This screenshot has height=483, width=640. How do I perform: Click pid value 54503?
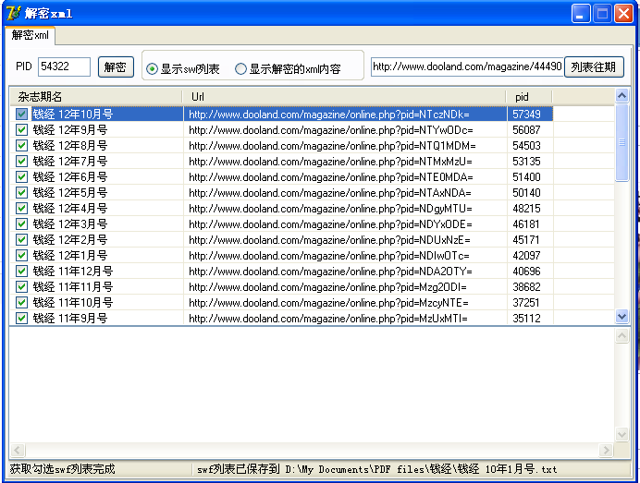pyautogui.click(x=526, y=146)
